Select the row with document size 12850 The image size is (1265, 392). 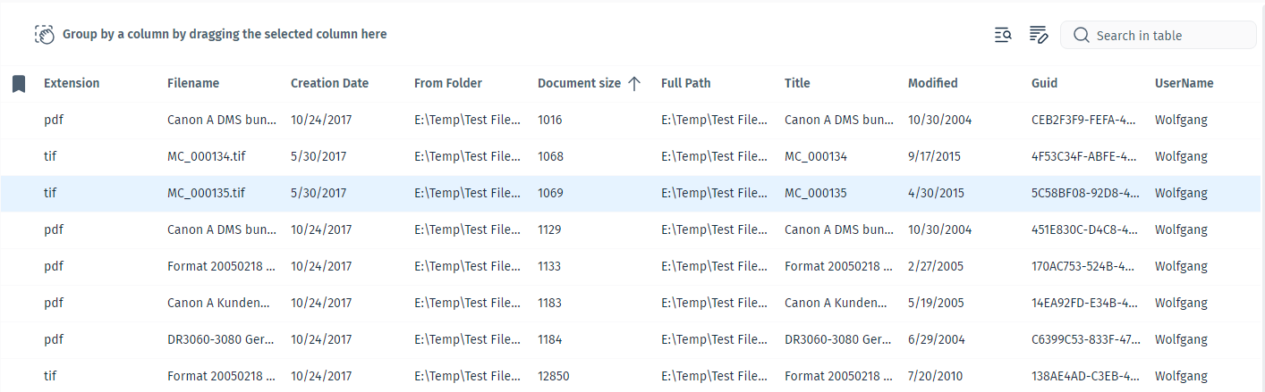coord(632,376)
